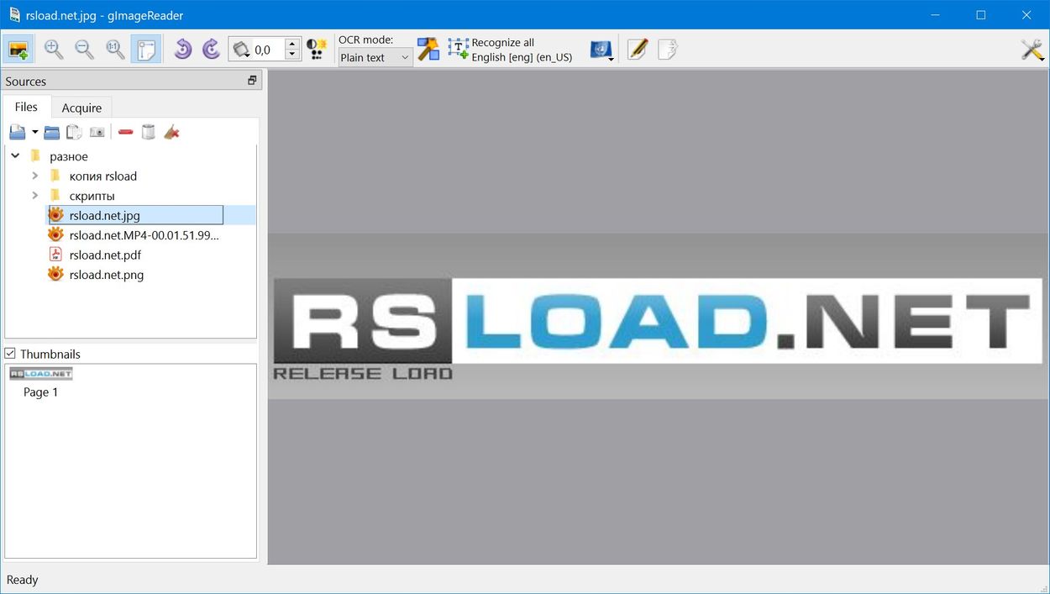This screenshot has height=594, width=1050.
Task: Click the autodetect layout icon
Action: click(x=428, y=50)
